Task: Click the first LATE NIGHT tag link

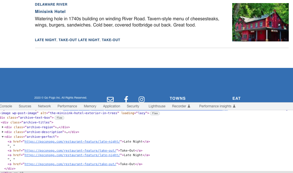Action: coord(46,40)
